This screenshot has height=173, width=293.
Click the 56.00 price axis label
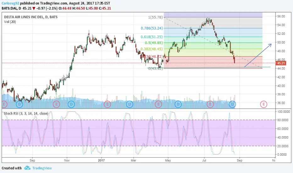click(x=281, y=16)
